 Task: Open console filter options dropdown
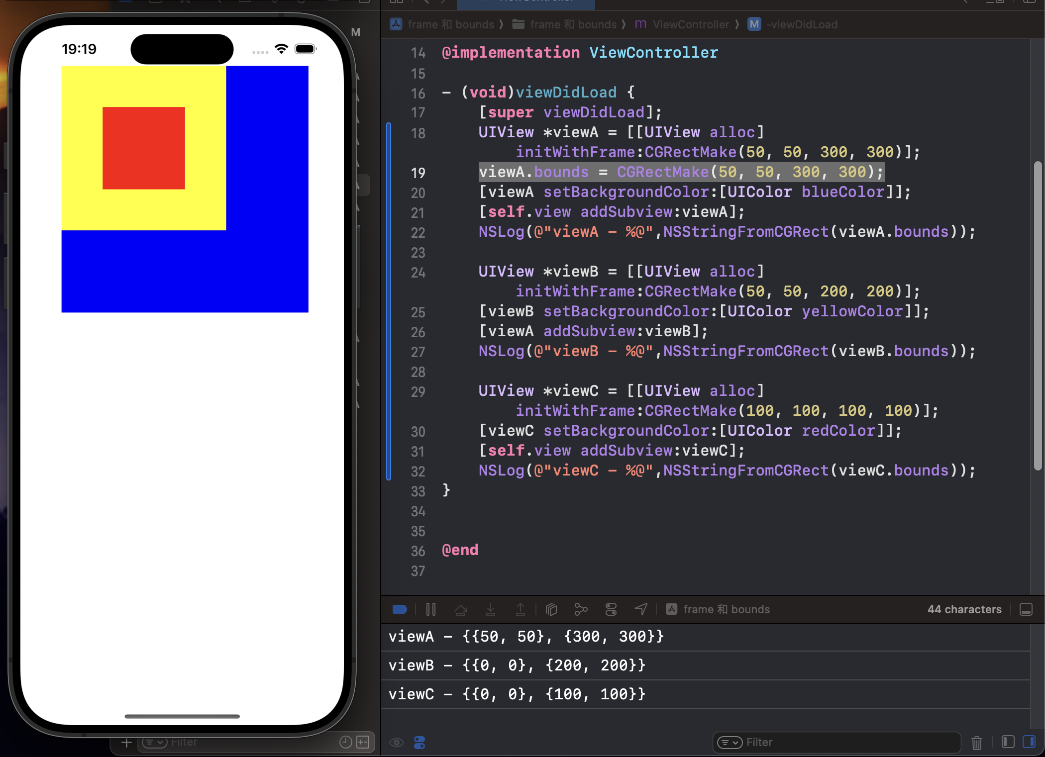click(730, 743)
